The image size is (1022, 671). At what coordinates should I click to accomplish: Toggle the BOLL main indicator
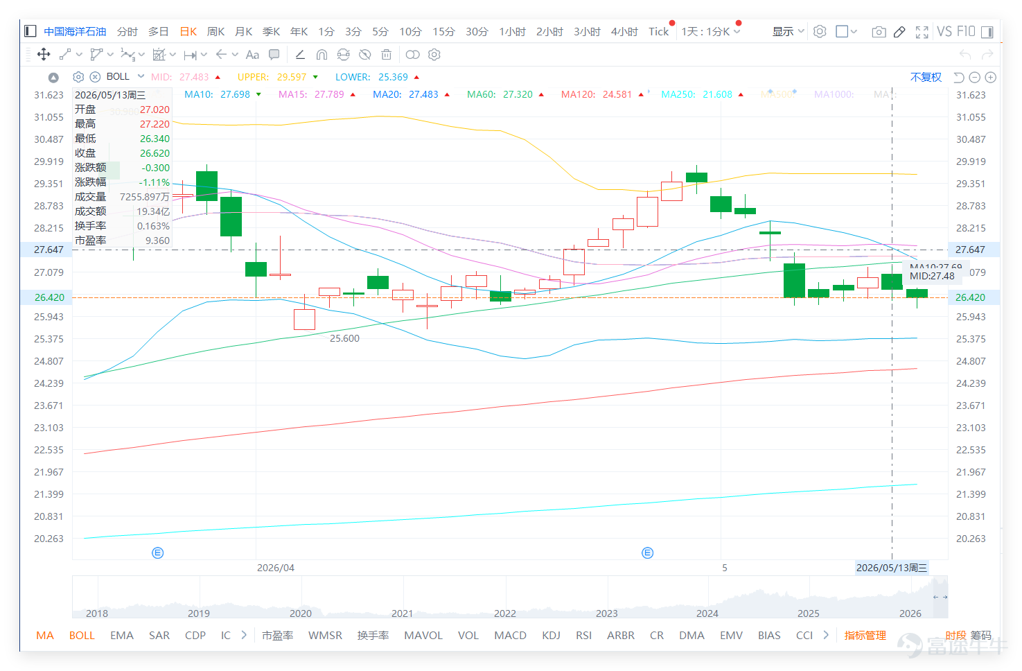[82, 635]
